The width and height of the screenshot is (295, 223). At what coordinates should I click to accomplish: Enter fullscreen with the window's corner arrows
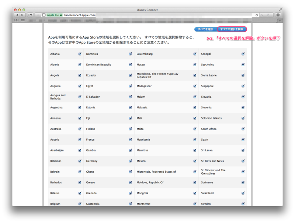pos(280,10)
